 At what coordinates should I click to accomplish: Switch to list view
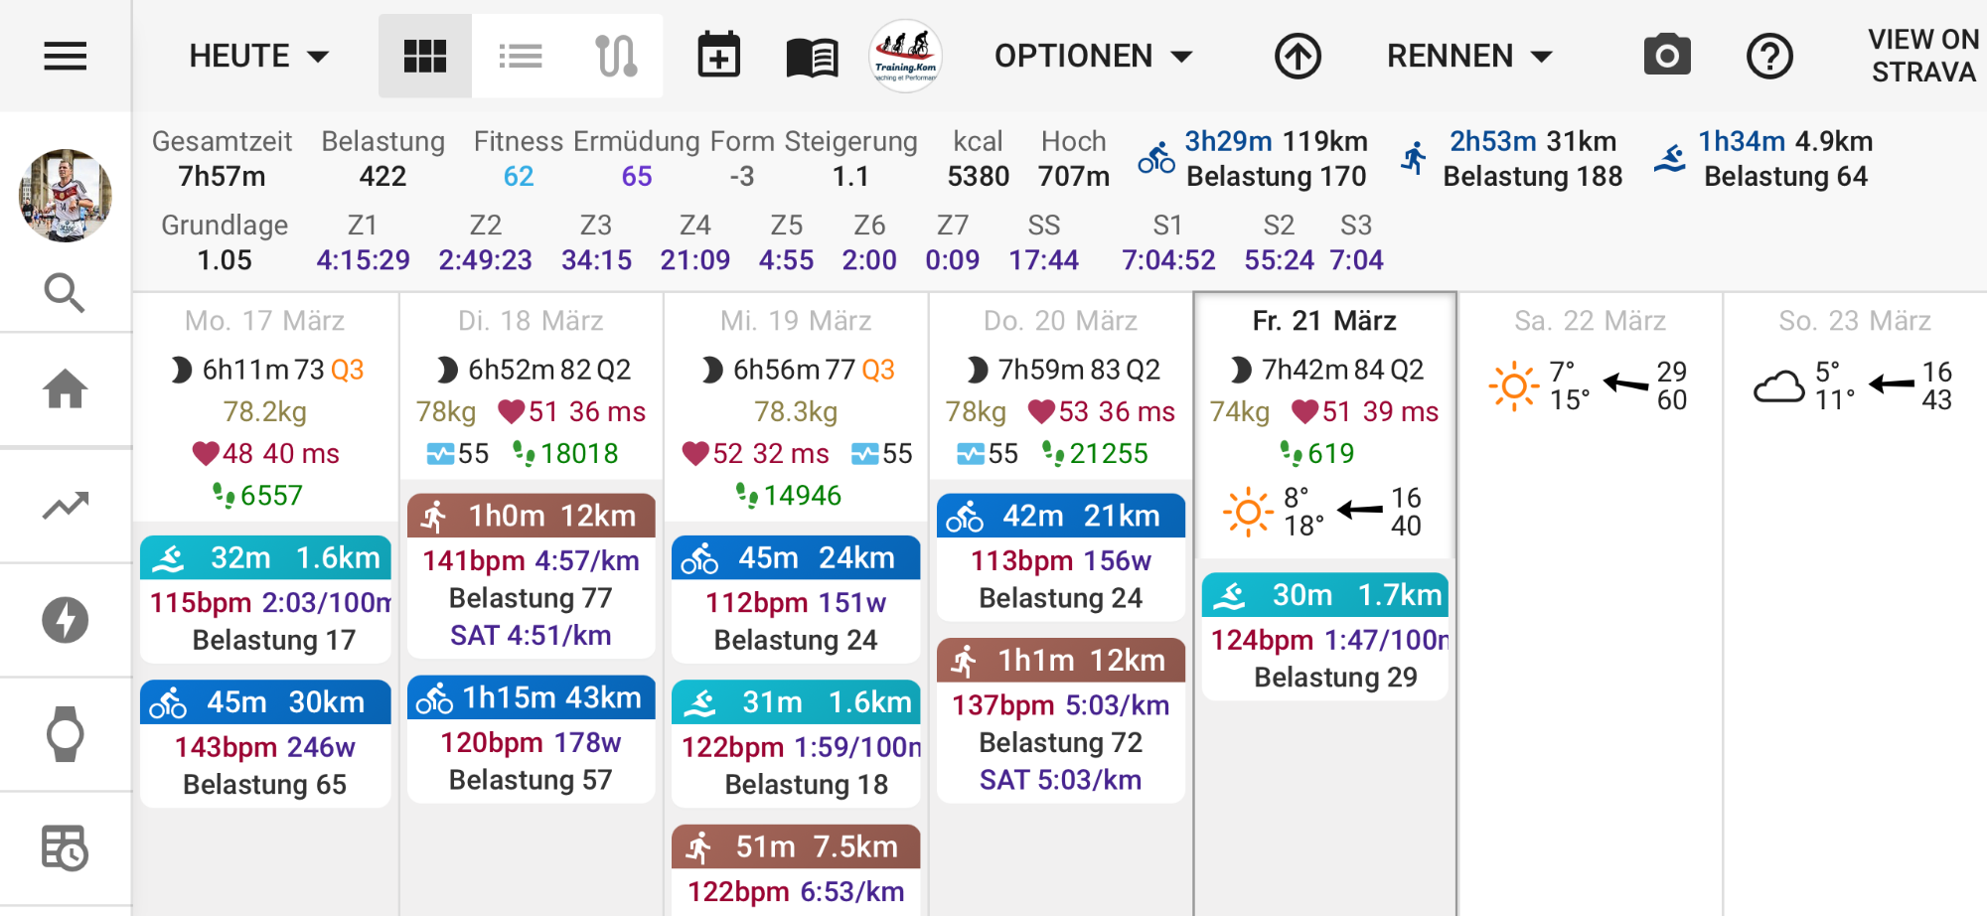click(x=520, y=57)
